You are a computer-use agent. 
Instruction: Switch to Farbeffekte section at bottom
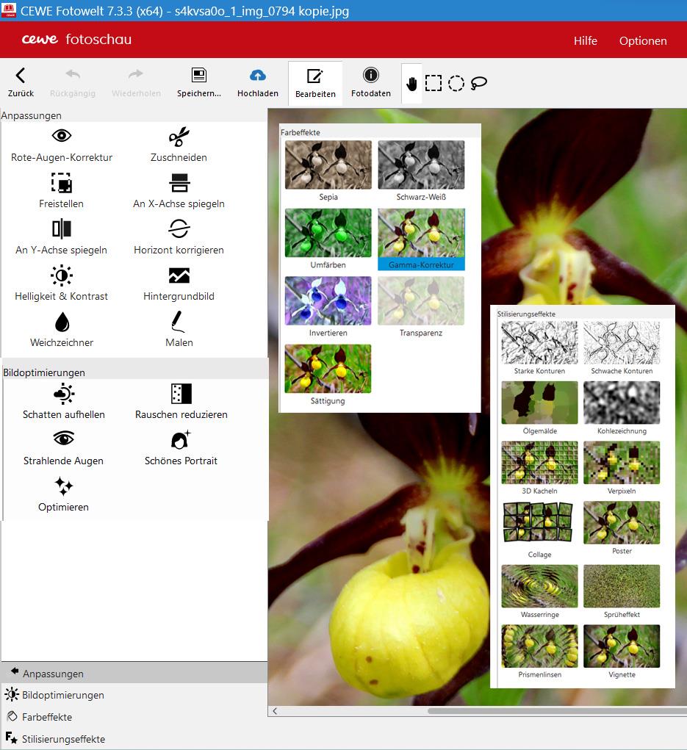click(134, 716)
